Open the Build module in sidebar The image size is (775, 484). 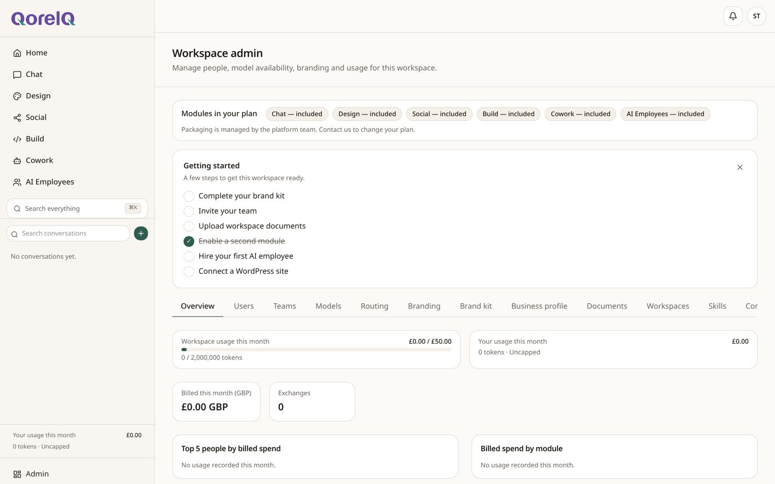(x=77, y=139)
